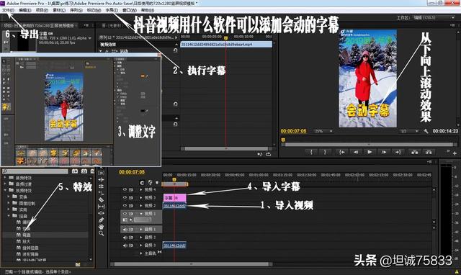Select the 放大 effect in list

(x=27, y=241)
